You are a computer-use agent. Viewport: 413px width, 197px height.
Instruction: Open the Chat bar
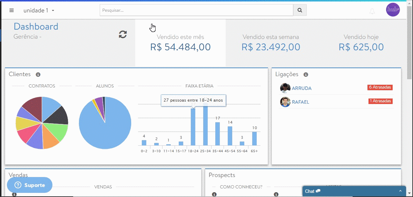click(348, 191)
